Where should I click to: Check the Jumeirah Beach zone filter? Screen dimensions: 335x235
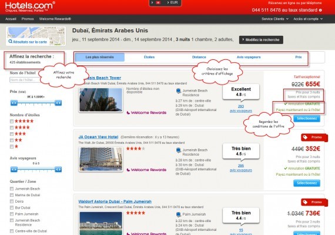(x=12, y=189)
